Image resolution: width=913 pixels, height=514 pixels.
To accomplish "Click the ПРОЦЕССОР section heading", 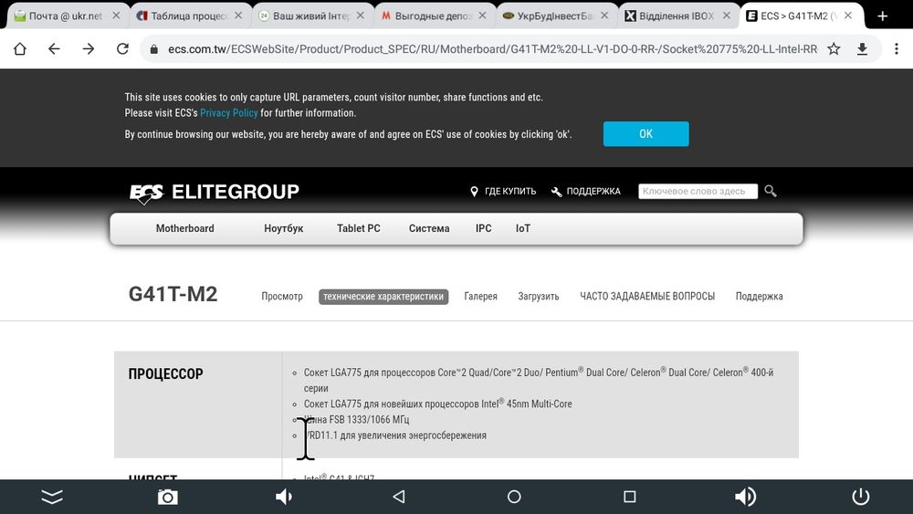I will [166, 373].
